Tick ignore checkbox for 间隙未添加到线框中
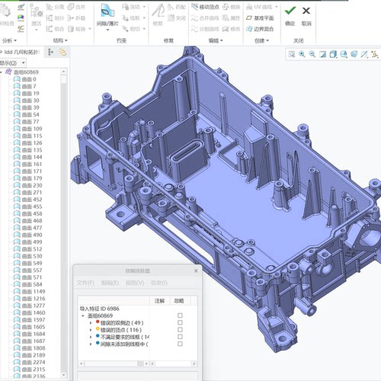381x381 pixels. [x=180, y=344]
